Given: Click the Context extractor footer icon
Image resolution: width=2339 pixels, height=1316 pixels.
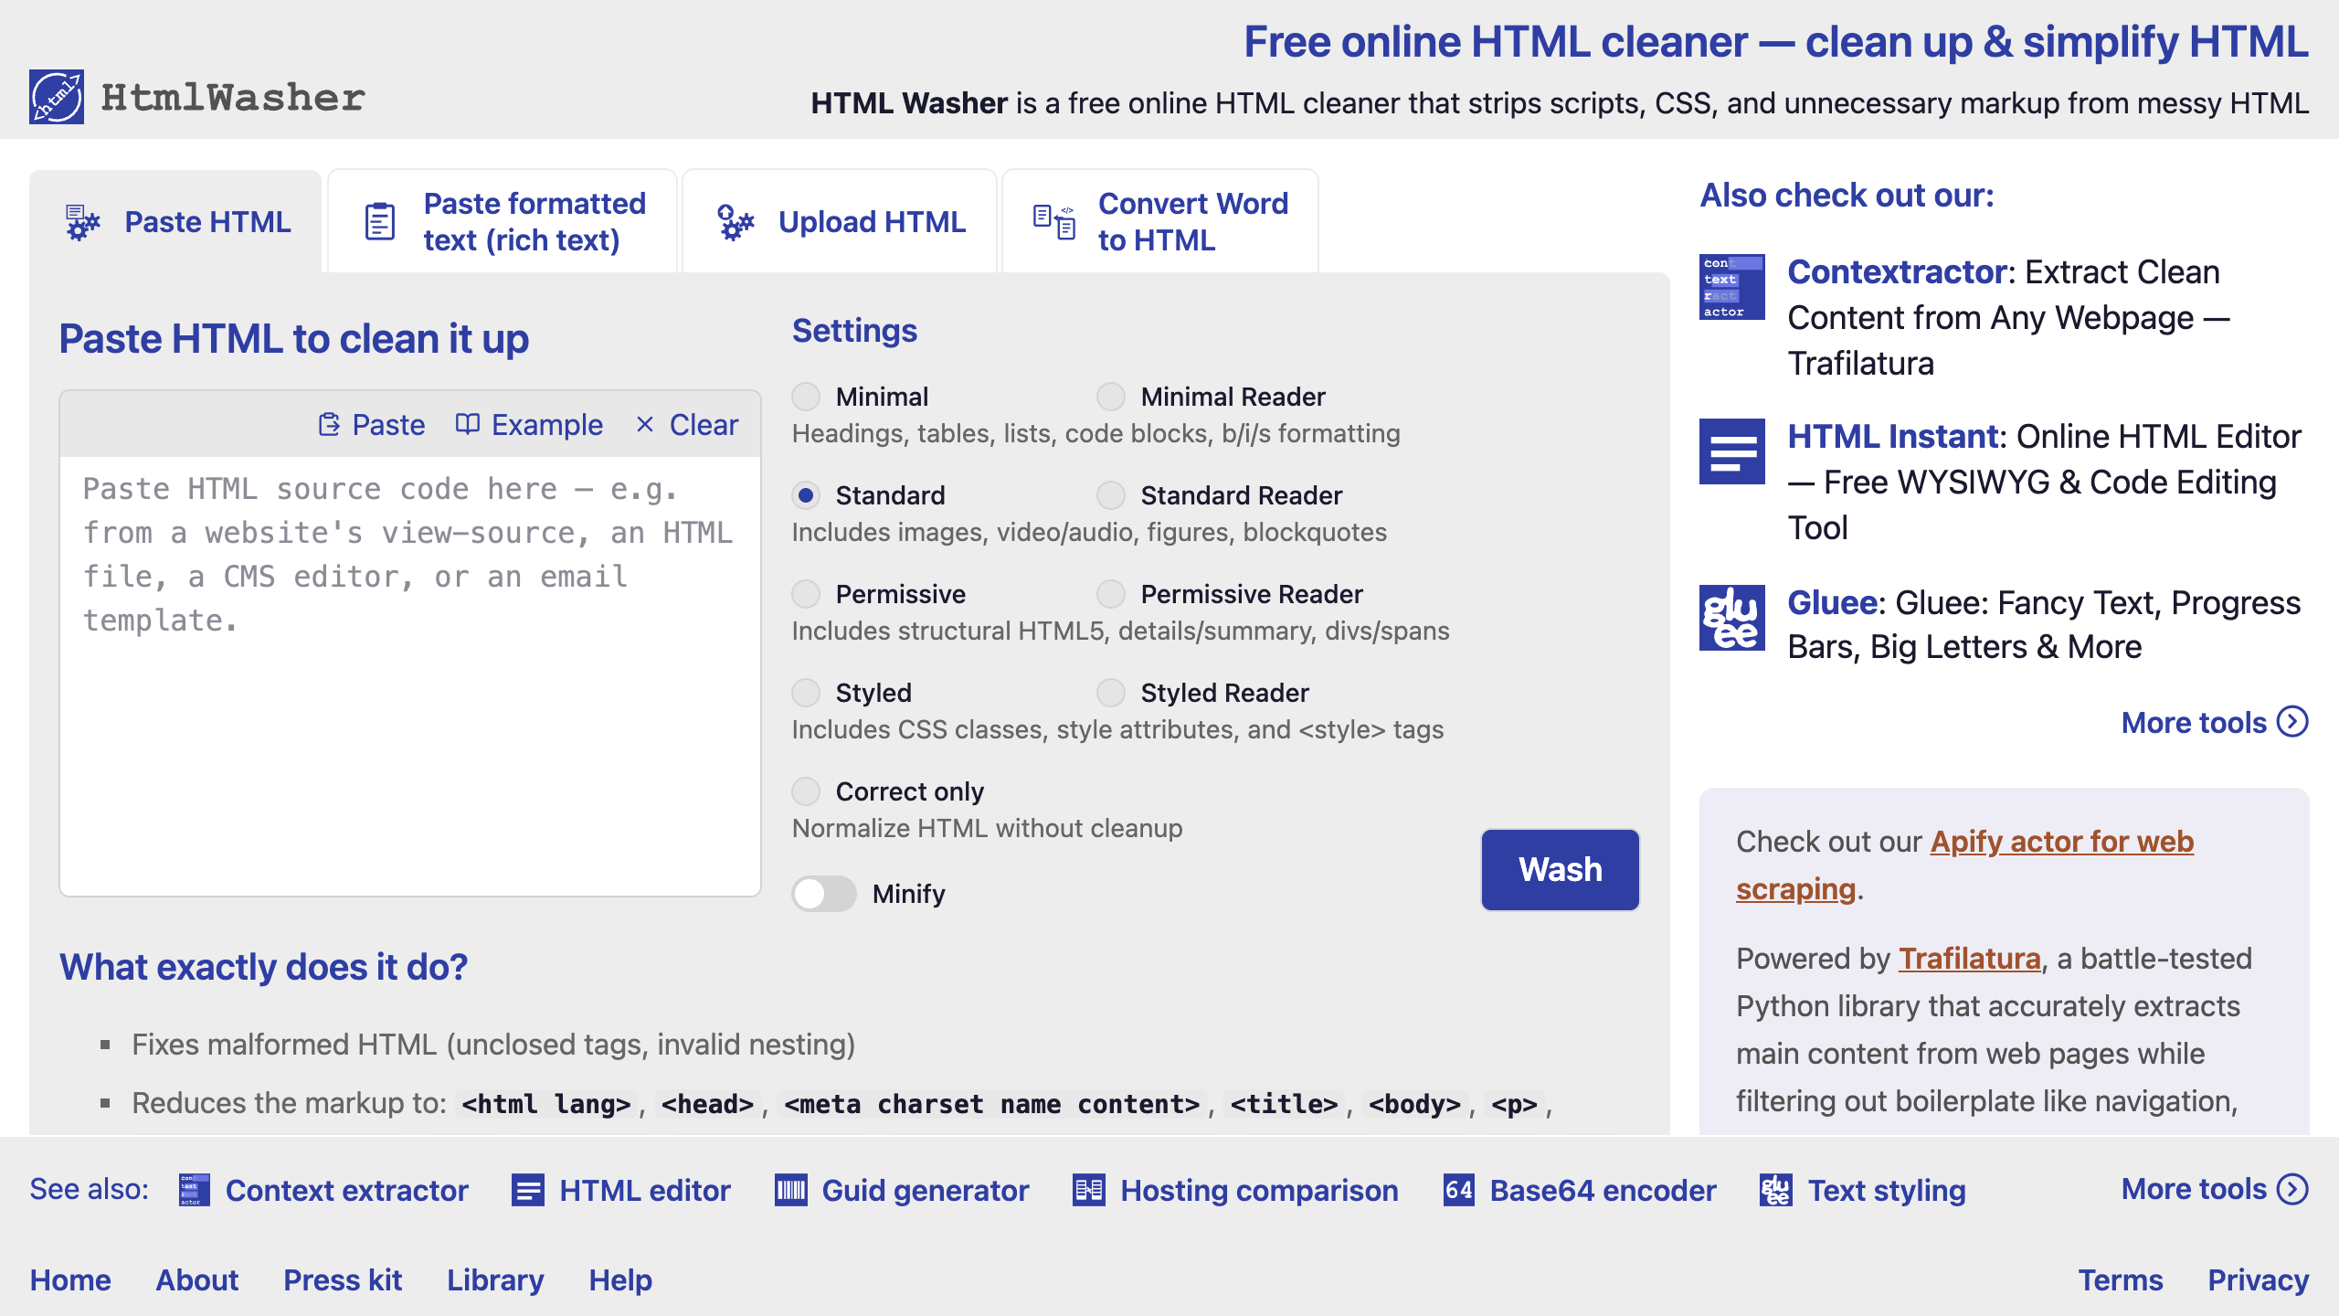Looking at the screenshot, I should 194,1190.
